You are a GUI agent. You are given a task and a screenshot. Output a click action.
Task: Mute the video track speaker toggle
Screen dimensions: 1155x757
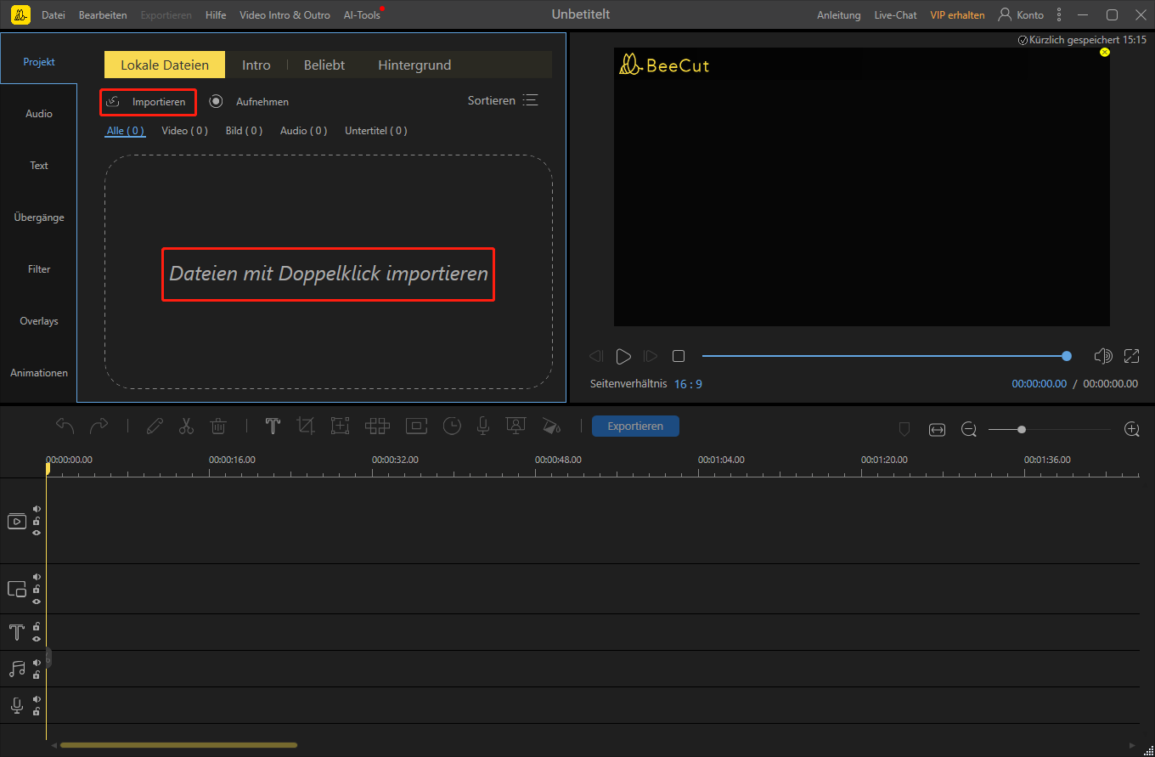[37, 509]
